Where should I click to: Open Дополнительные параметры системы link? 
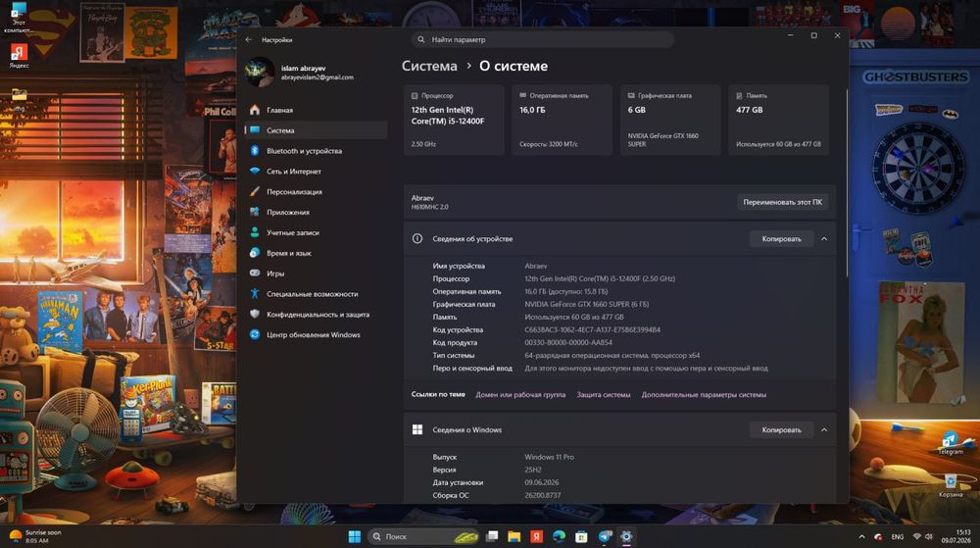tap(704, 395)
